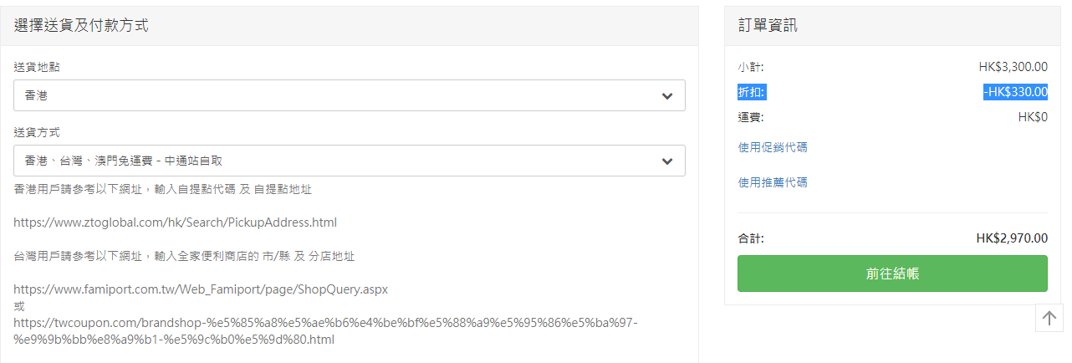1072x363 pixels.
Task: Click the 小計 subtotal amount HK$3,300.00
Action: point(1013,67)
